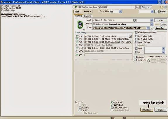The image size is (168, 119).
Task: Enable Set Product Profile checkbox
Action: click(x=136, y=39)
